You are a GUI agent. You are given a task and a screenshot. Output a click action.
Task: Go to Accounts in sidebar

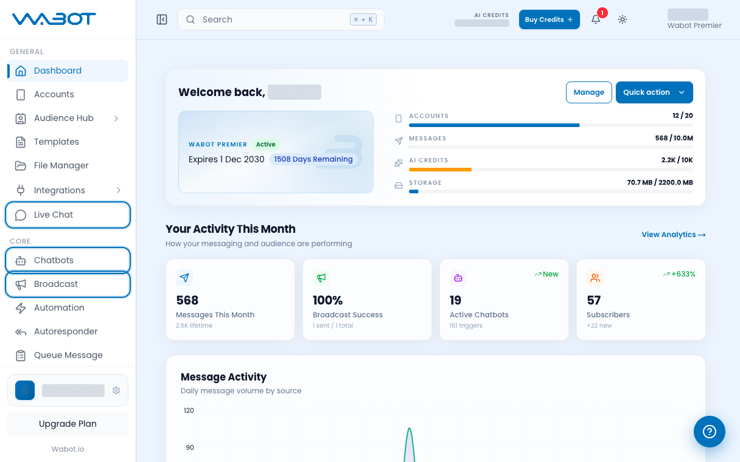pos(68,94)
